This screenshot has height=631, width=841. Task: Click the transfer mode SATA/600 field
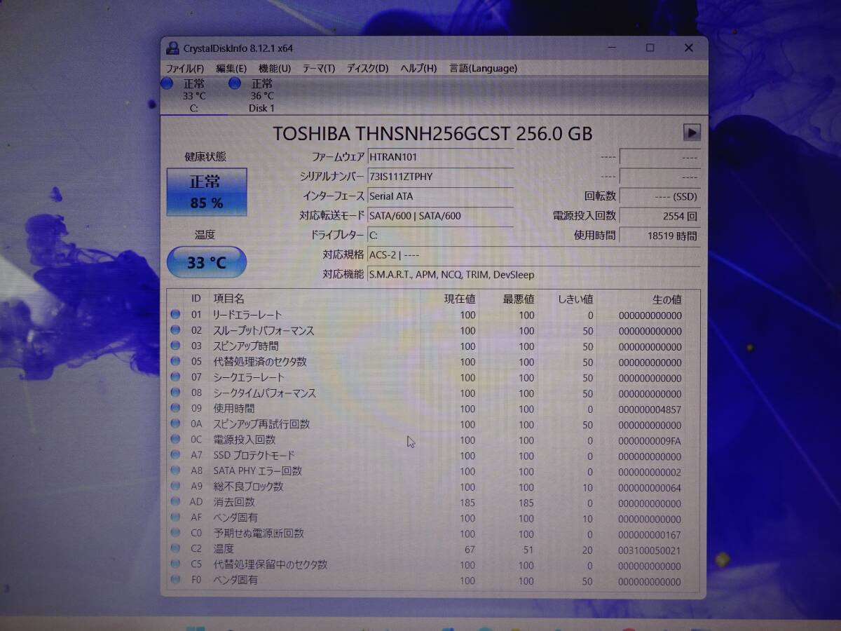click(x=441, y=216)
